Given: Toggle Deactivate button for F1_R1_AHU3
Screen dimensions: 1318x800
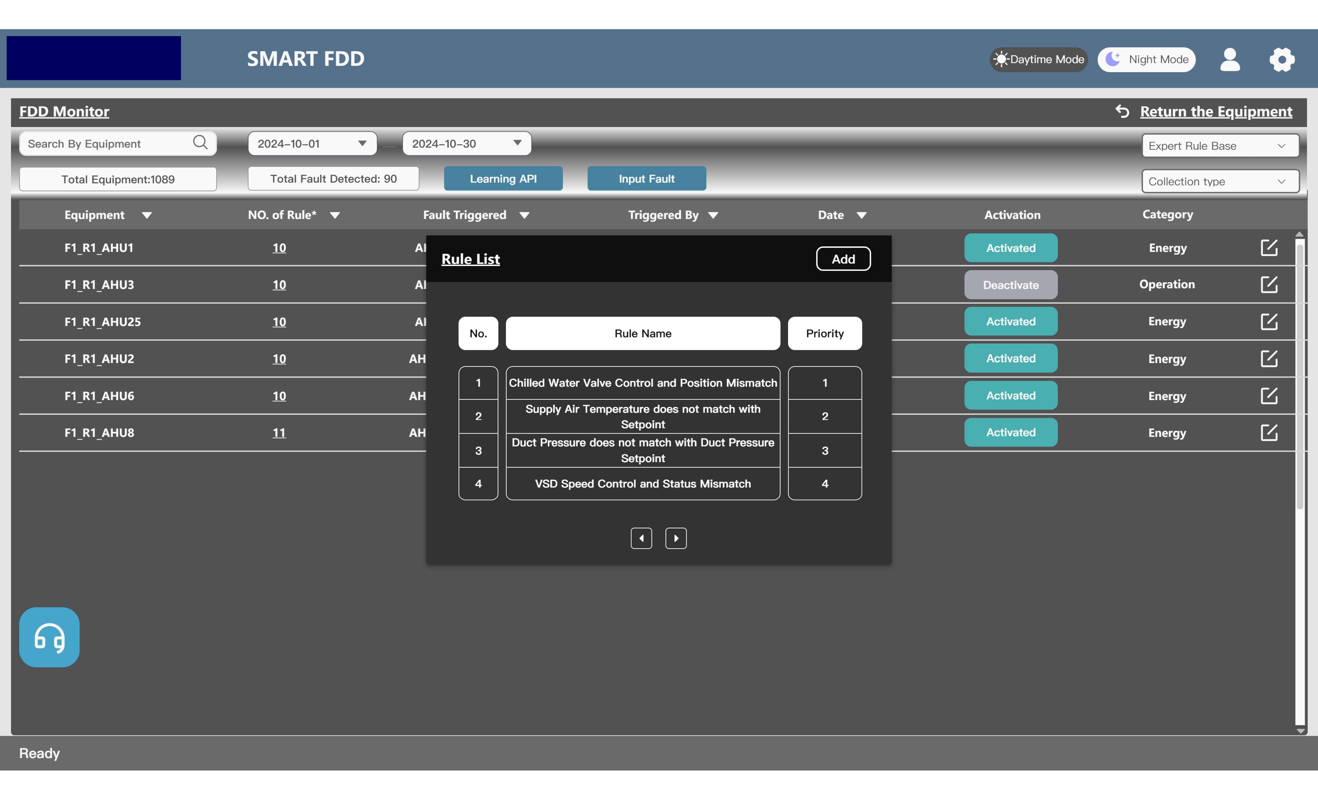Looking at the screenshot, I should tap(1010, 285).
